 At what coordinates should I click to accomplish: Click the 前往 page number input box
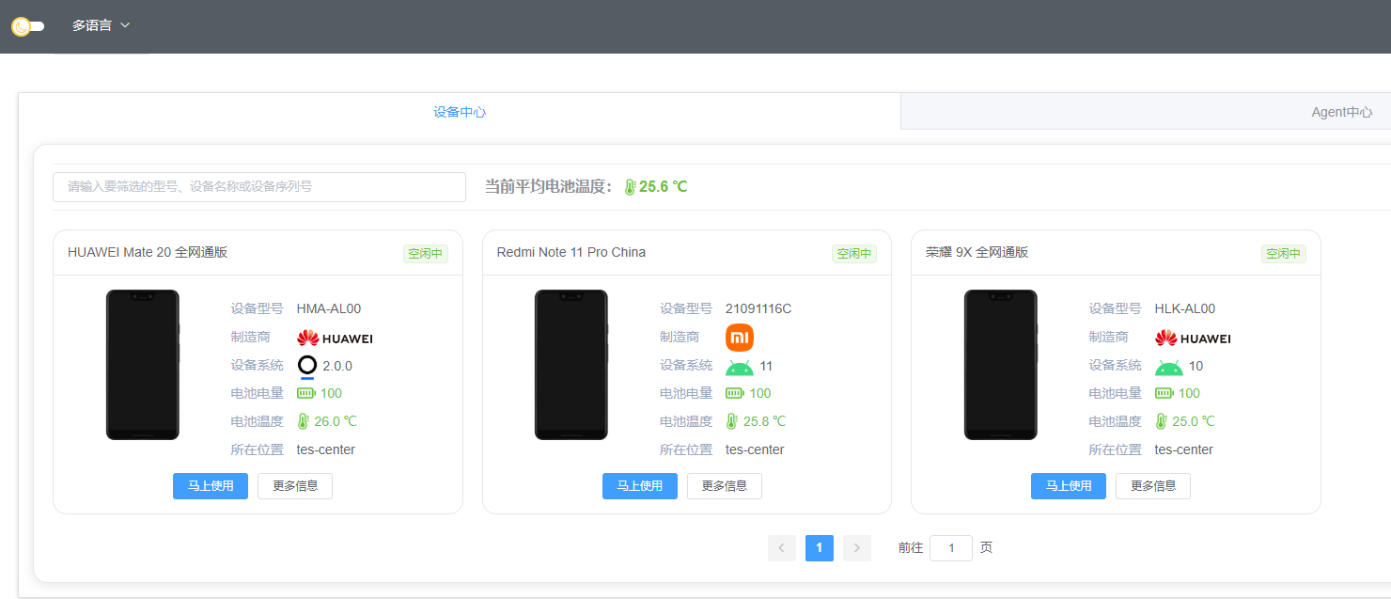[x=951, y=548]
